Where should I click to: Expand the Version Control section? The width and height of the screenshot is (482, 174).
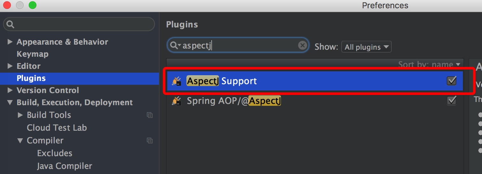coord(10,90)
